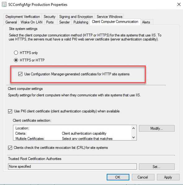Click the Trusted Root Certification Authorities field

pyautogui.click(x=72, y=166)
